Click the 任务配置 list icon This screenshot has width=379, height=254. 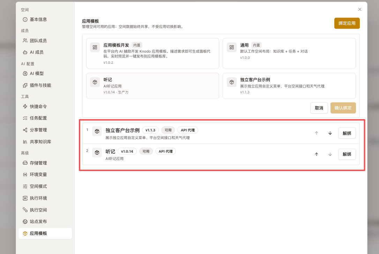[25, 118]
